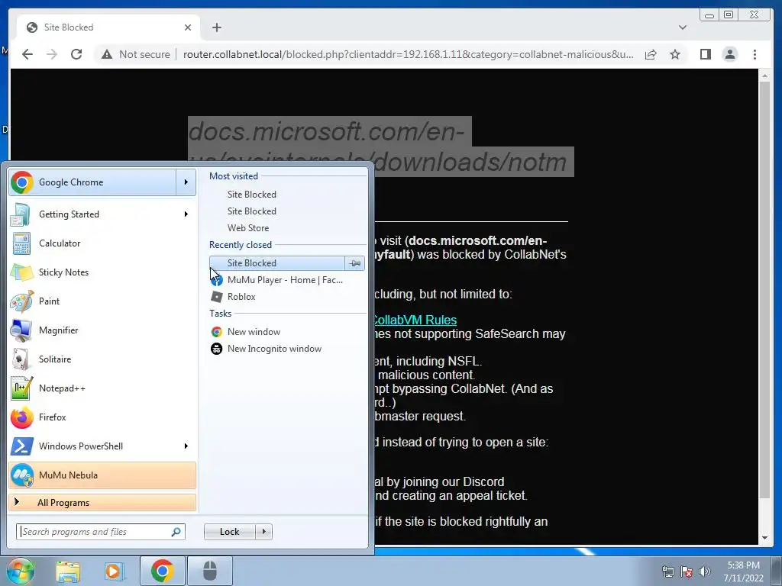Show All Programs list
The image size is (782, 586).
(102, 502)
